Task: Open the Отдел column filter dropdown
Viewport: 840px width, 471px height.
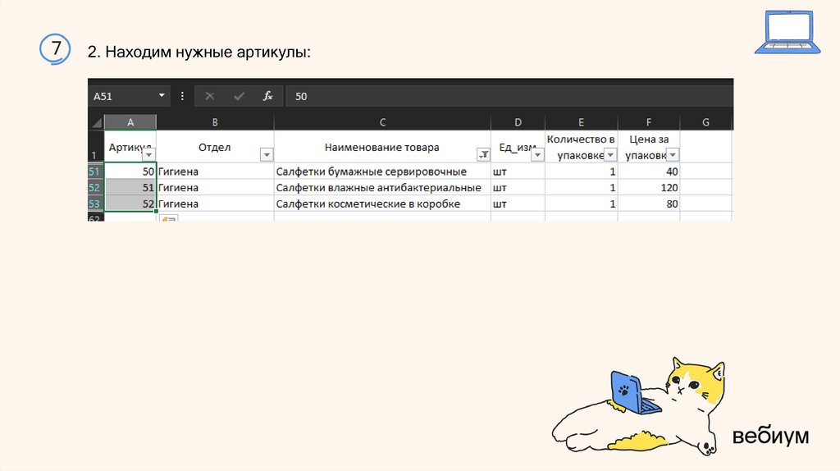Action: tap(266, 154)
